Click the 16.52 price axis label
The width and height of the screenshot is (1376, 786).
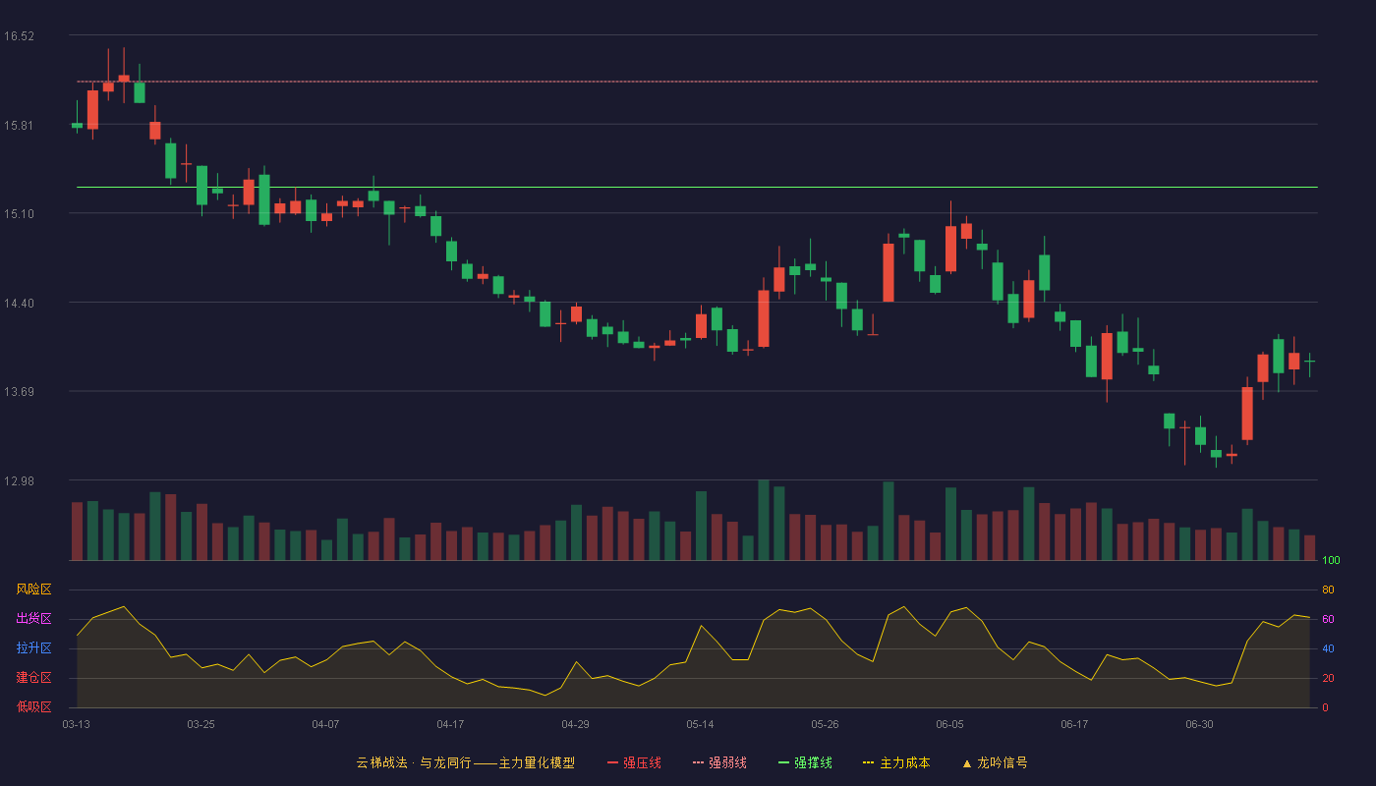(19, 36)
